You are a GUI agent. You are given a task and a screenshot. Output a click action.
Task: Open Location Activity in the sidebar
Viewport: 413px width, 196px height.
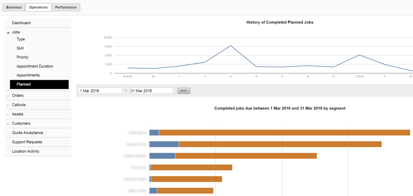[x=26, y=151]
